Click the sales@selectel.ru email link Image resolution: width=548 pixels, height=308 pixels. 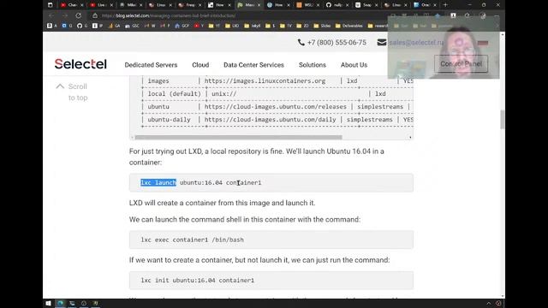click(416, 43)
